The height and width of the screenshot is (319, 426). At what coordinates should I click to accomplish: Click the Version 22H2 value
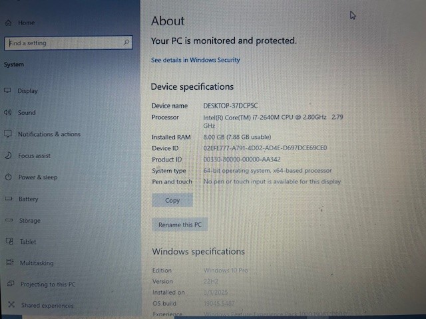(x=211, y=282)
